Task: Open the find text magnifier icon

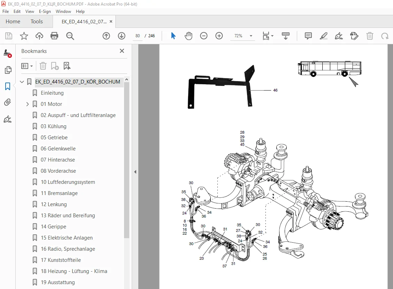Action: 70,36
